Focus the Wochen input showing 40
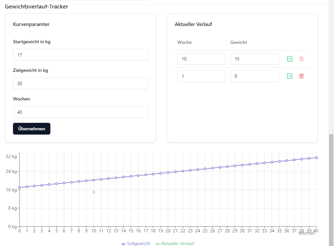This screenshot has width=334, height=246. [81, 112]
